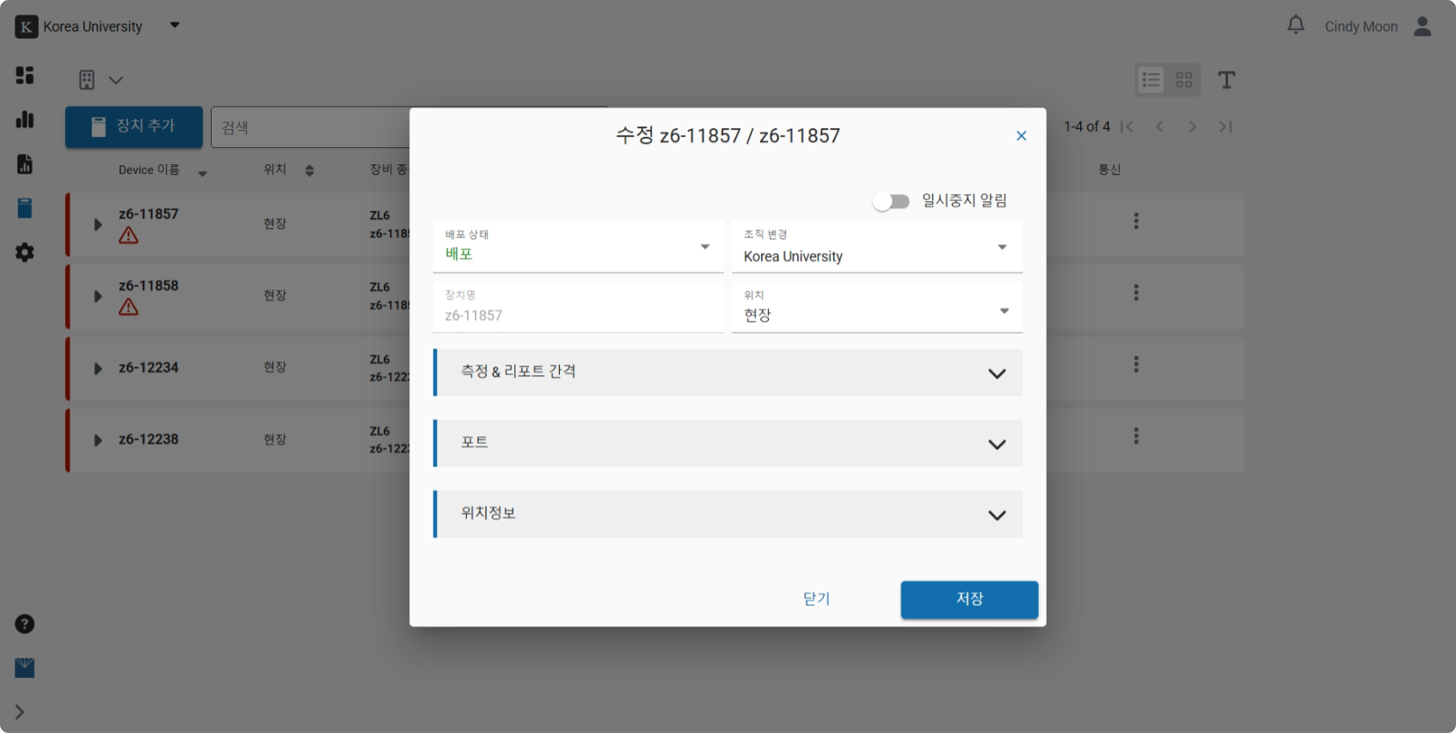The width and height of the screenshot is (1456, 733).
Task: Click warning icon under z6-11857
Action: click(129, 235)
